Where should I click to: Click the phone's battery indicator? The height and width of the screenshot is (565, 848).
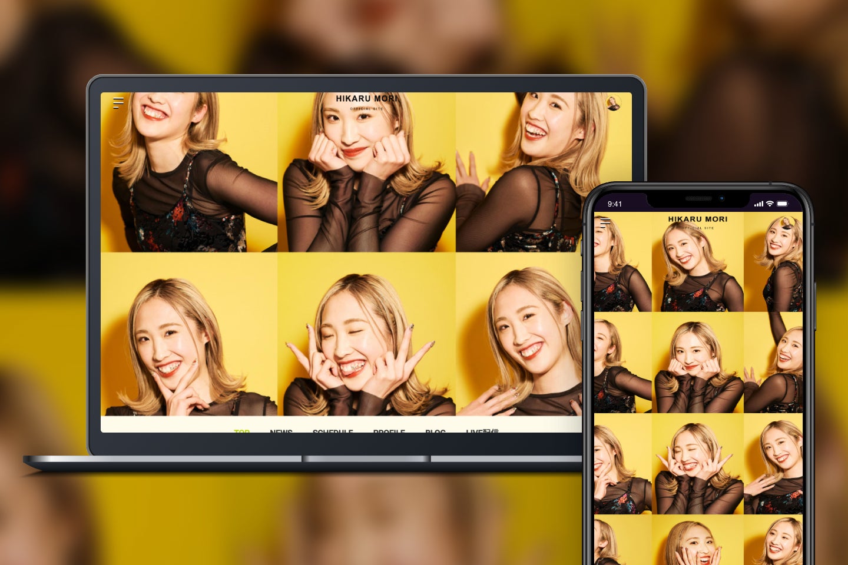(x=782, y=204)
